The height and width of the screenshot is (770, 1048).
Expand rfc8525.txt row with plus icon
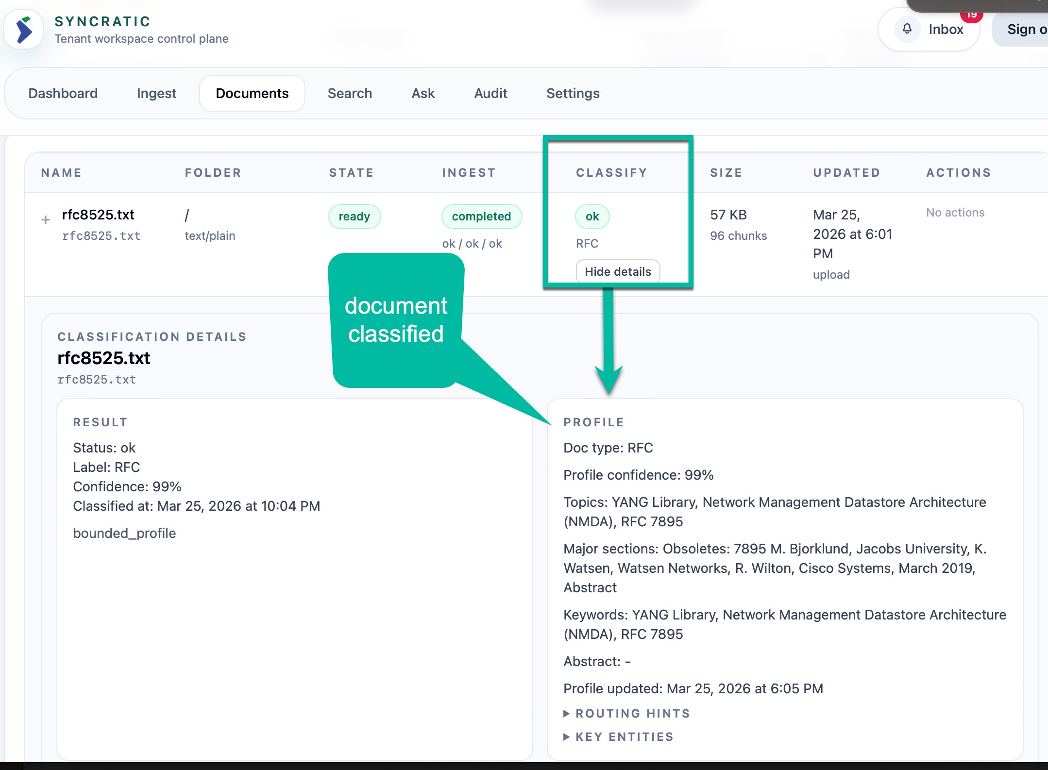coord(46,220)
